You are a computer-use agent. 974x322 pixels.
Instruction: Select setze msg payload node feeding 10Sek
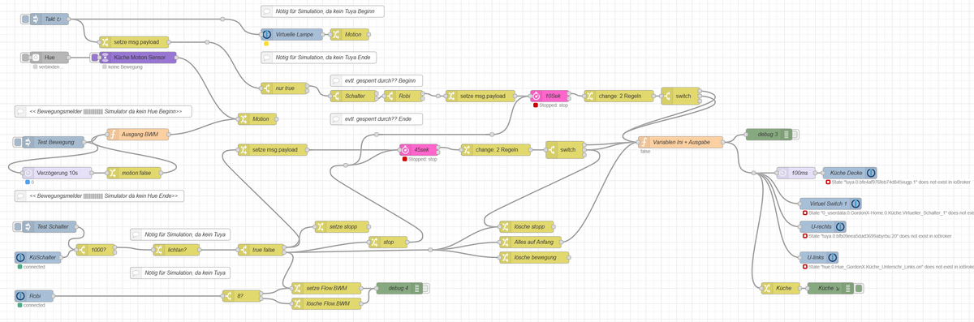[x=481, y=96]
